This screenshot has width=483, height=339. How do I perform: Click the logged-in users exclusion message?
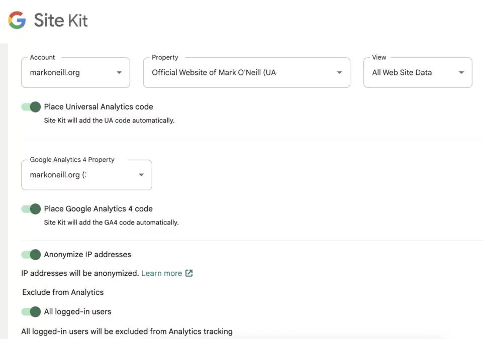[x=126, y=331]
